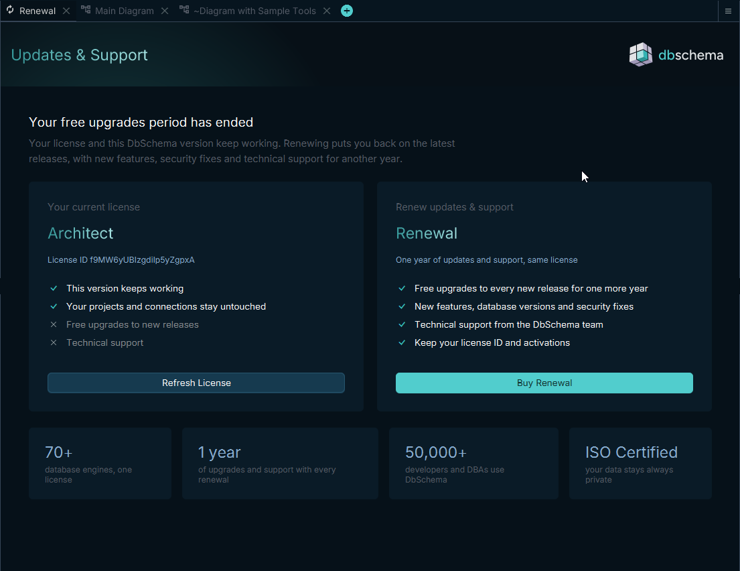Click the '70+' database engines stat
This screenshot has height=571, width=740.
tap(100, 463)
